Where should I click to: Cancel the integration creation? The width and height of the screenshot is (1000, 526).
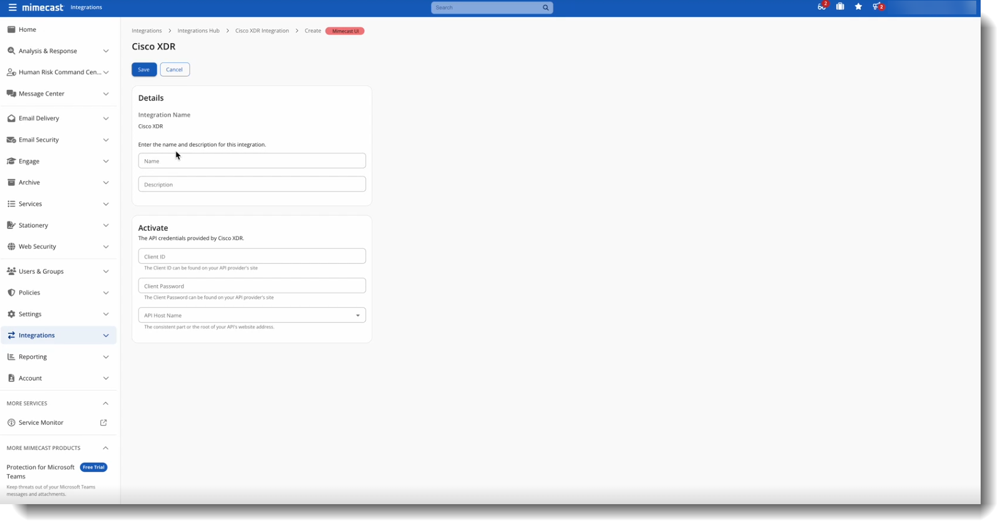pos(174,69)
